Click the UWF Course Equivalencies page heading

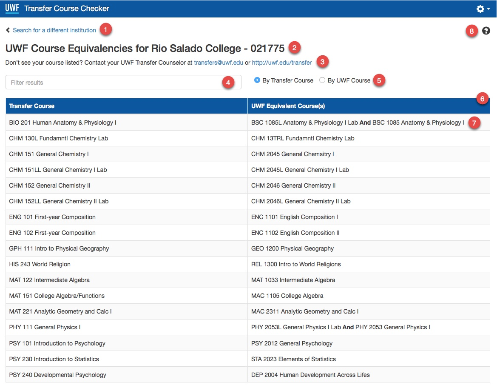pos(145,48)
